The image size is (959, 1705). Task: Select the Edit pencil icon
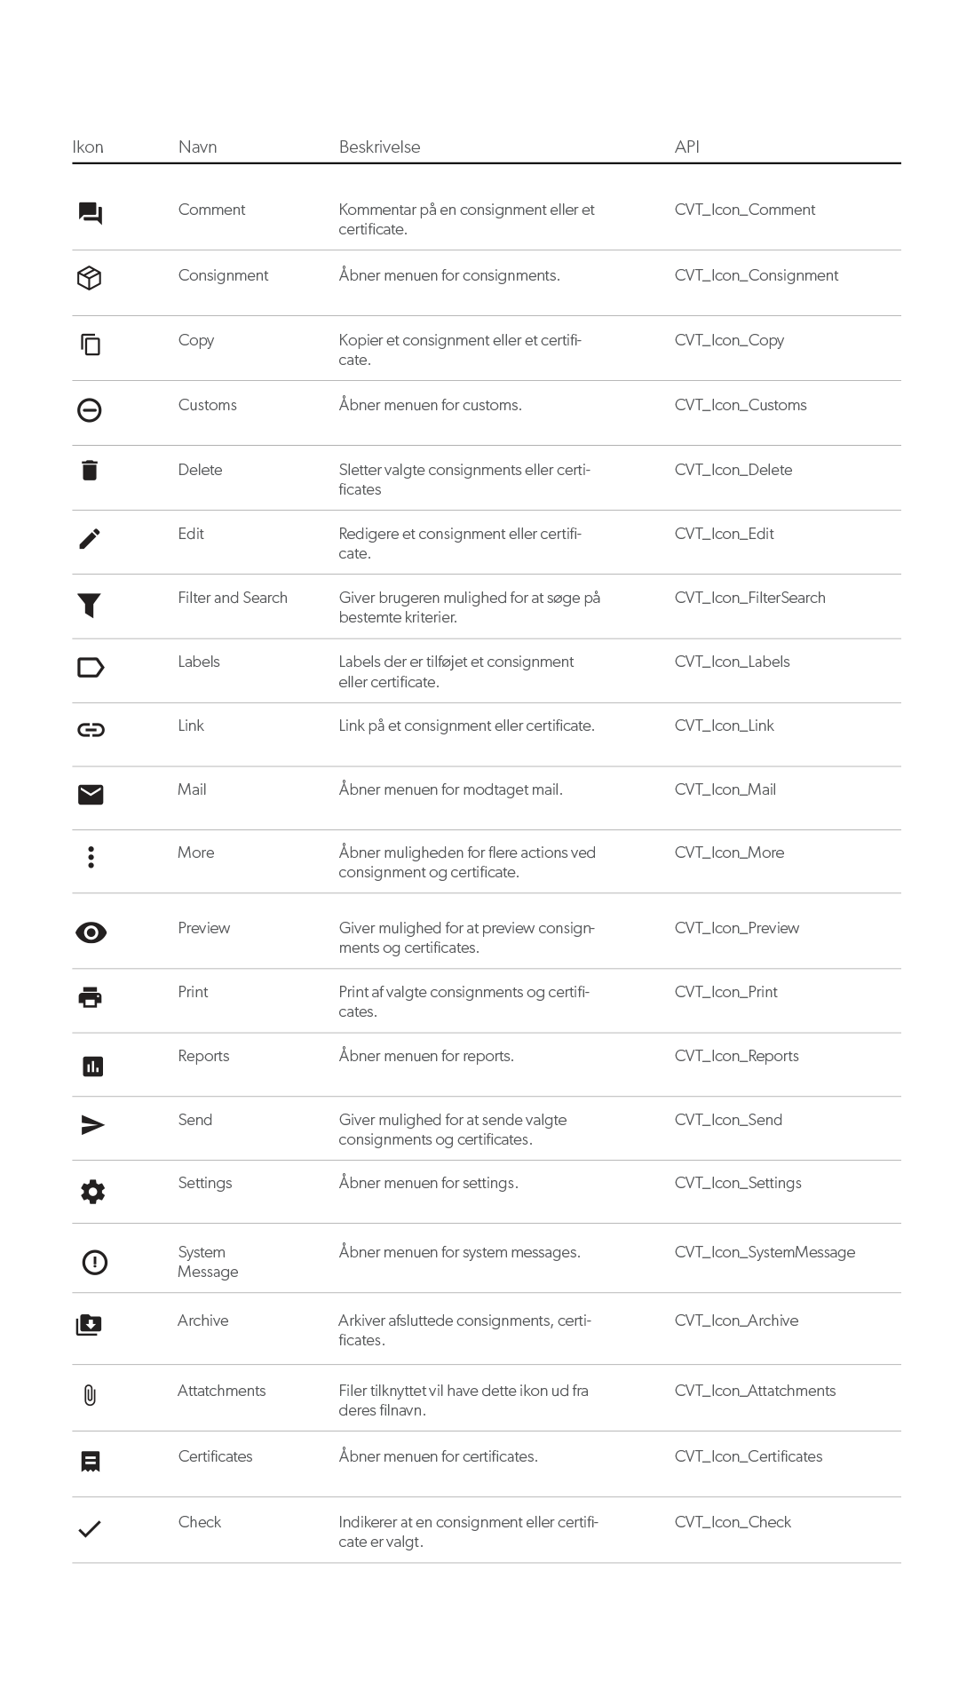click(x=90, y=538)
